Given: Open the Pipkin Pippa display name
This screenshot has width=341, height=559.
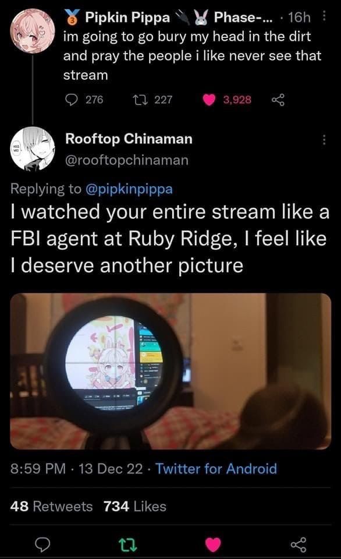Looking at the screenshot, I should [x=127, y=17].
